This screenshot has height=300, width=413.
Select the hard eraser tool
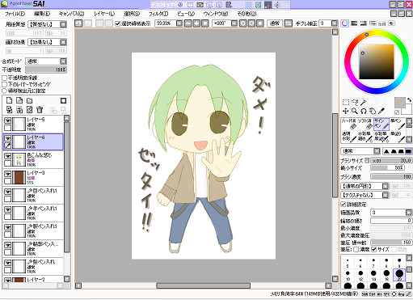point(349,125)
